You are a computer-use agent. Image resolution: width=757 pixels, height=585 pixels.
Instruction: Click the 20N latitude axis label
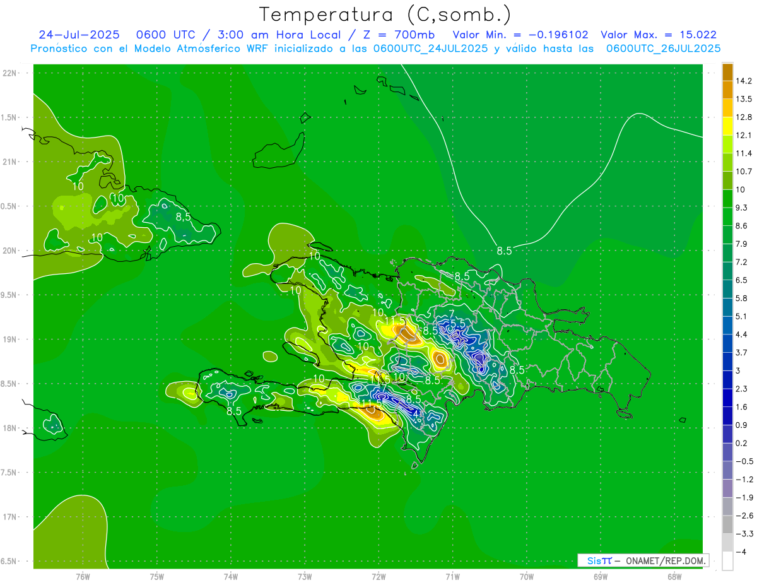click(9, 251)
